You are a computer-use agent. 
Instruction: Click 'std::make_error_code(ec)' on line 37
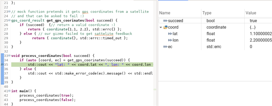click(80, 73)
